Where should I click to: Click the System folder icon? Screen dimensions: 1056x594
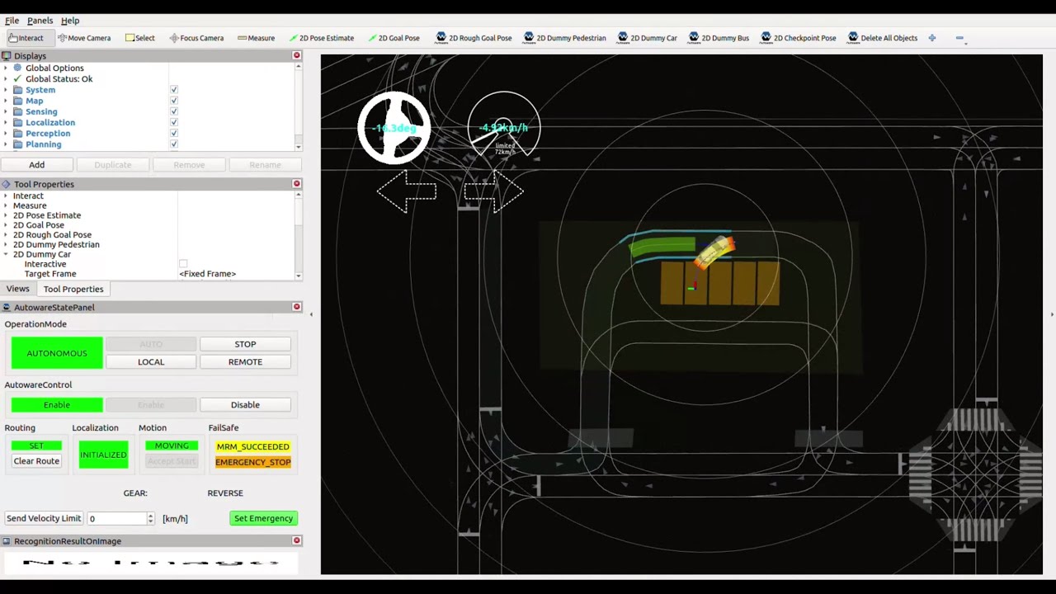17,90
